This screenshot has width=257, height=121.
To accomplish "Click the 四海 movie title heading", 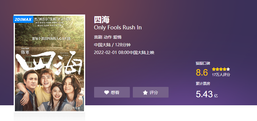I will click(102, 20).
